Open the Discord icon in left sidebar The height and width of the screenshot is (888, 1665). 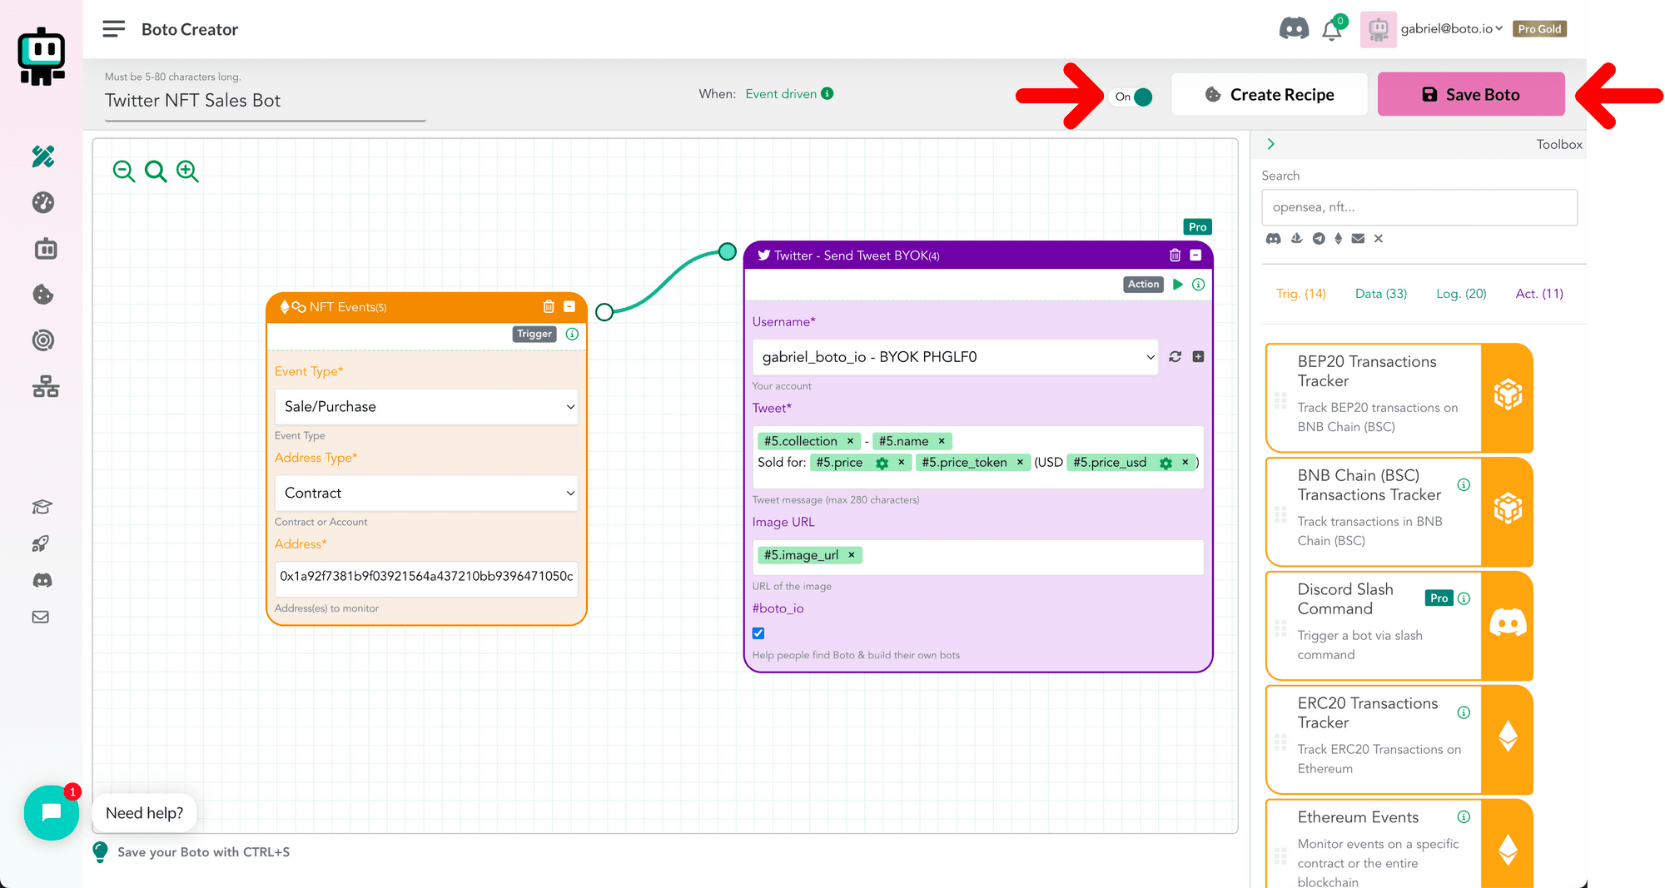[x=42, y=580]
